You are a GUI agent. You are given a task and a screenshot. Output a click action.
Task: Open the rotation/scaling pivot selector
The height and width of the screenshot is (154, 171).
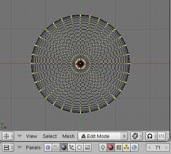[x=151, y=136]
